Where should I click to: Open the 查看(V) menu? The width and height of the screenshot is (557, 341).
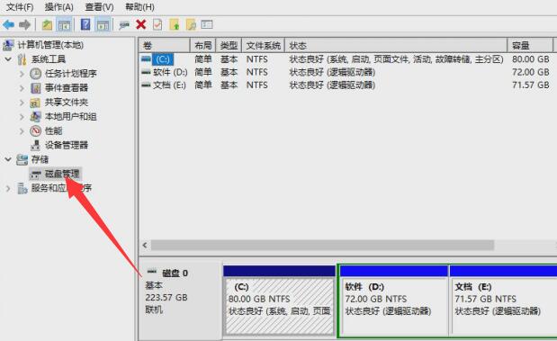(x=100, y=7)
